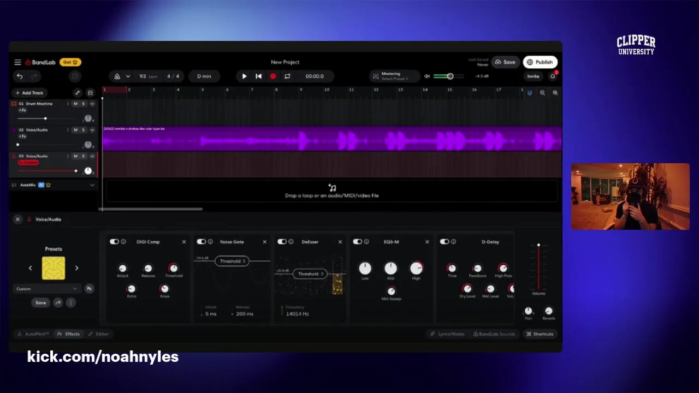The width and height of the screenshot is (699, 393).
Task: Jump to start with skip-back button
Action: click(258, 76)
